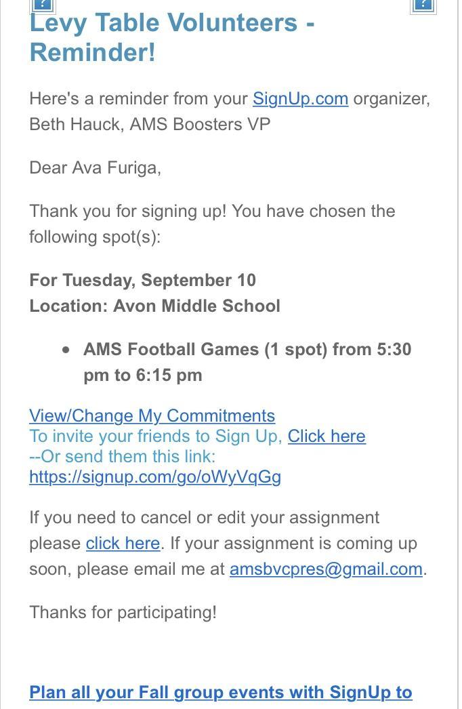Click the 'Thank you for signing up!' sentence

pyautogui.click(x=128, y=211)
